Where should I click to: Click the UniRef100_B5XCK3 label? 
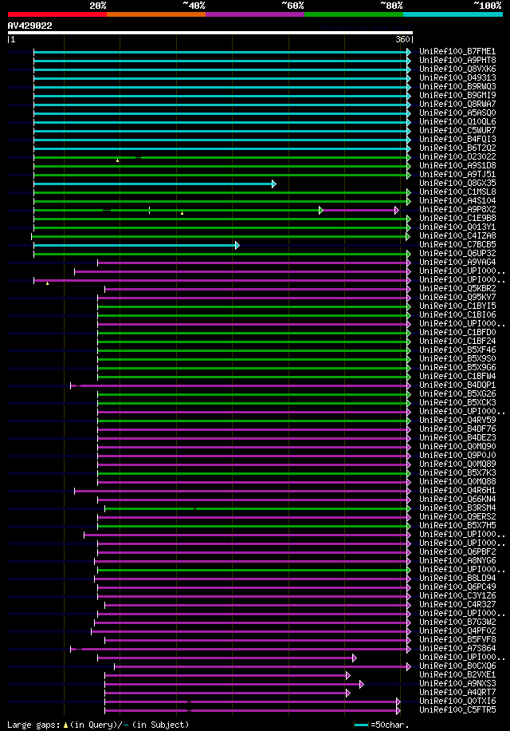457,402
